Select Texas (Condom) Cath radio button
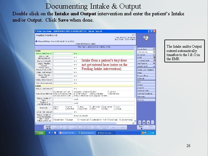 [x=54, y=94]
